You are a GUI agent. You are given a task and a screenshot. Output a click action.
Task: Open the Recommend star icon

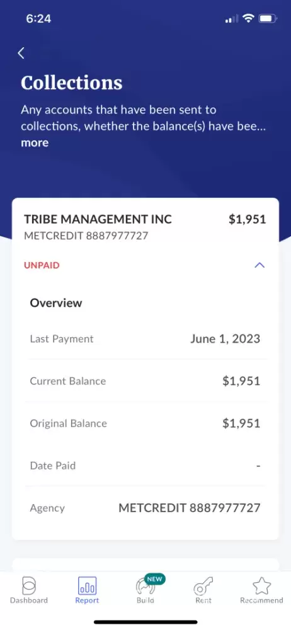click(x=261, y=586)
